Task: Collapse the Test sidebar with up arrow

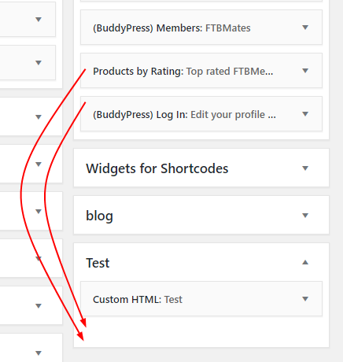Action: [305, 262]
